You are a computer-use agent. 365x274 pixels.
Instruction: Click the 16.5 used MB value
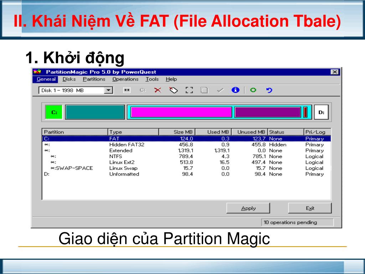coord(225,162)
